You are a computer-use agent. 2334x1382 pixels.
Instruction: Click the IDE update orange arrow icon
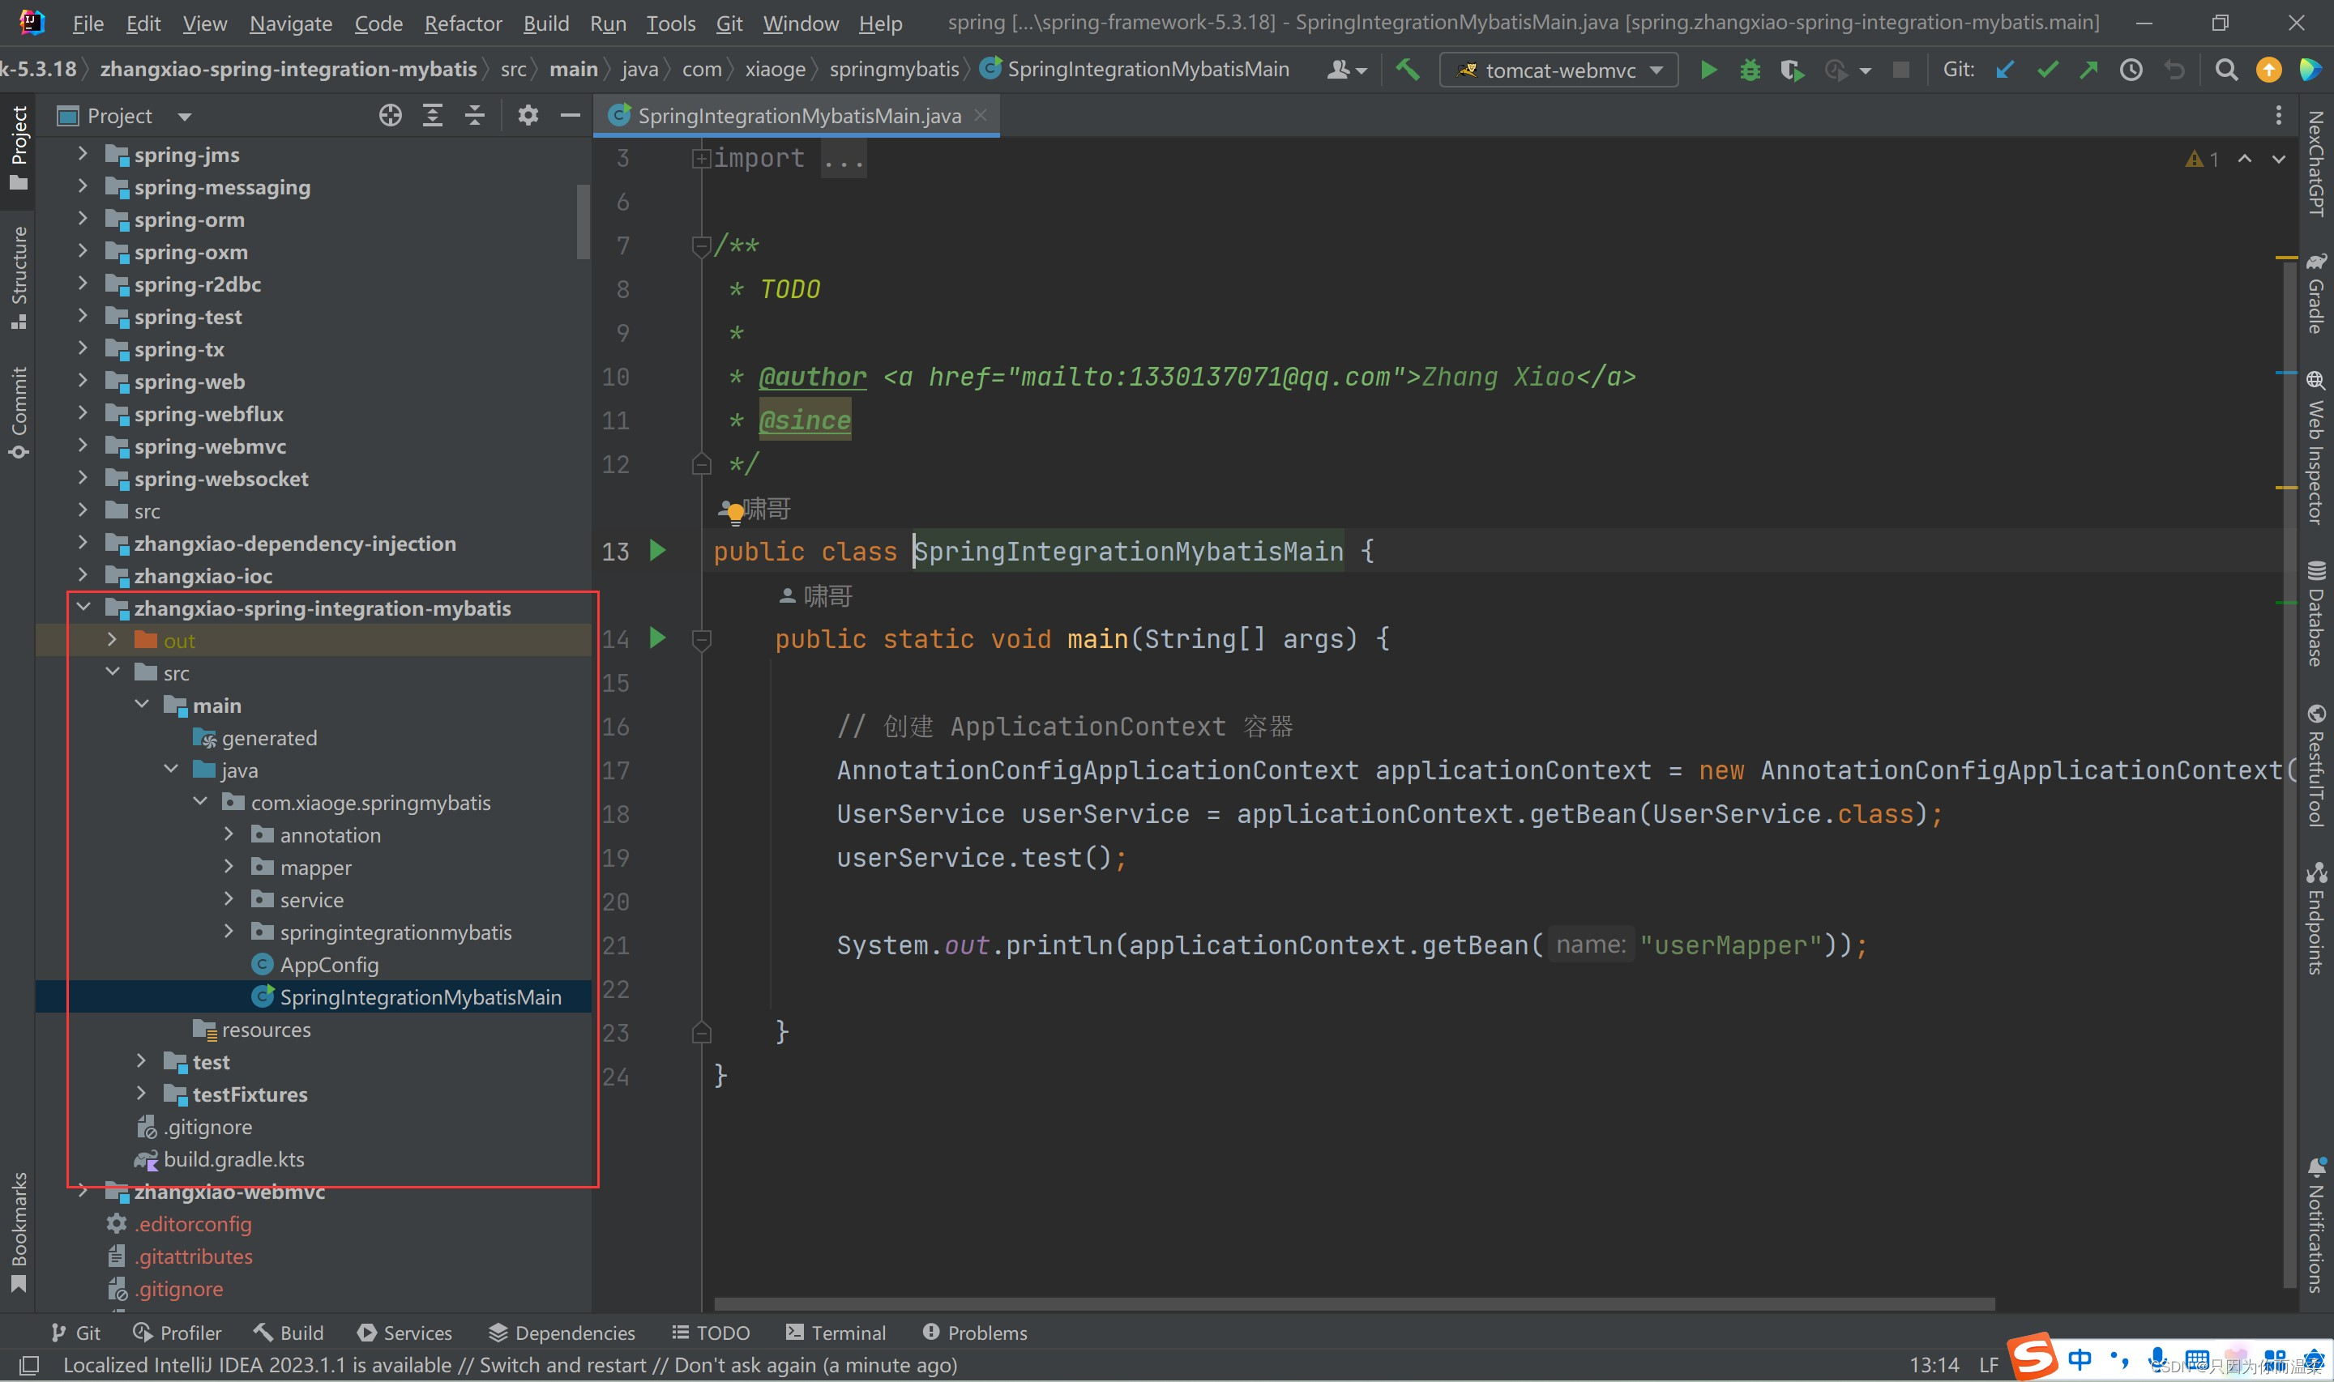tap(2269, 70)
